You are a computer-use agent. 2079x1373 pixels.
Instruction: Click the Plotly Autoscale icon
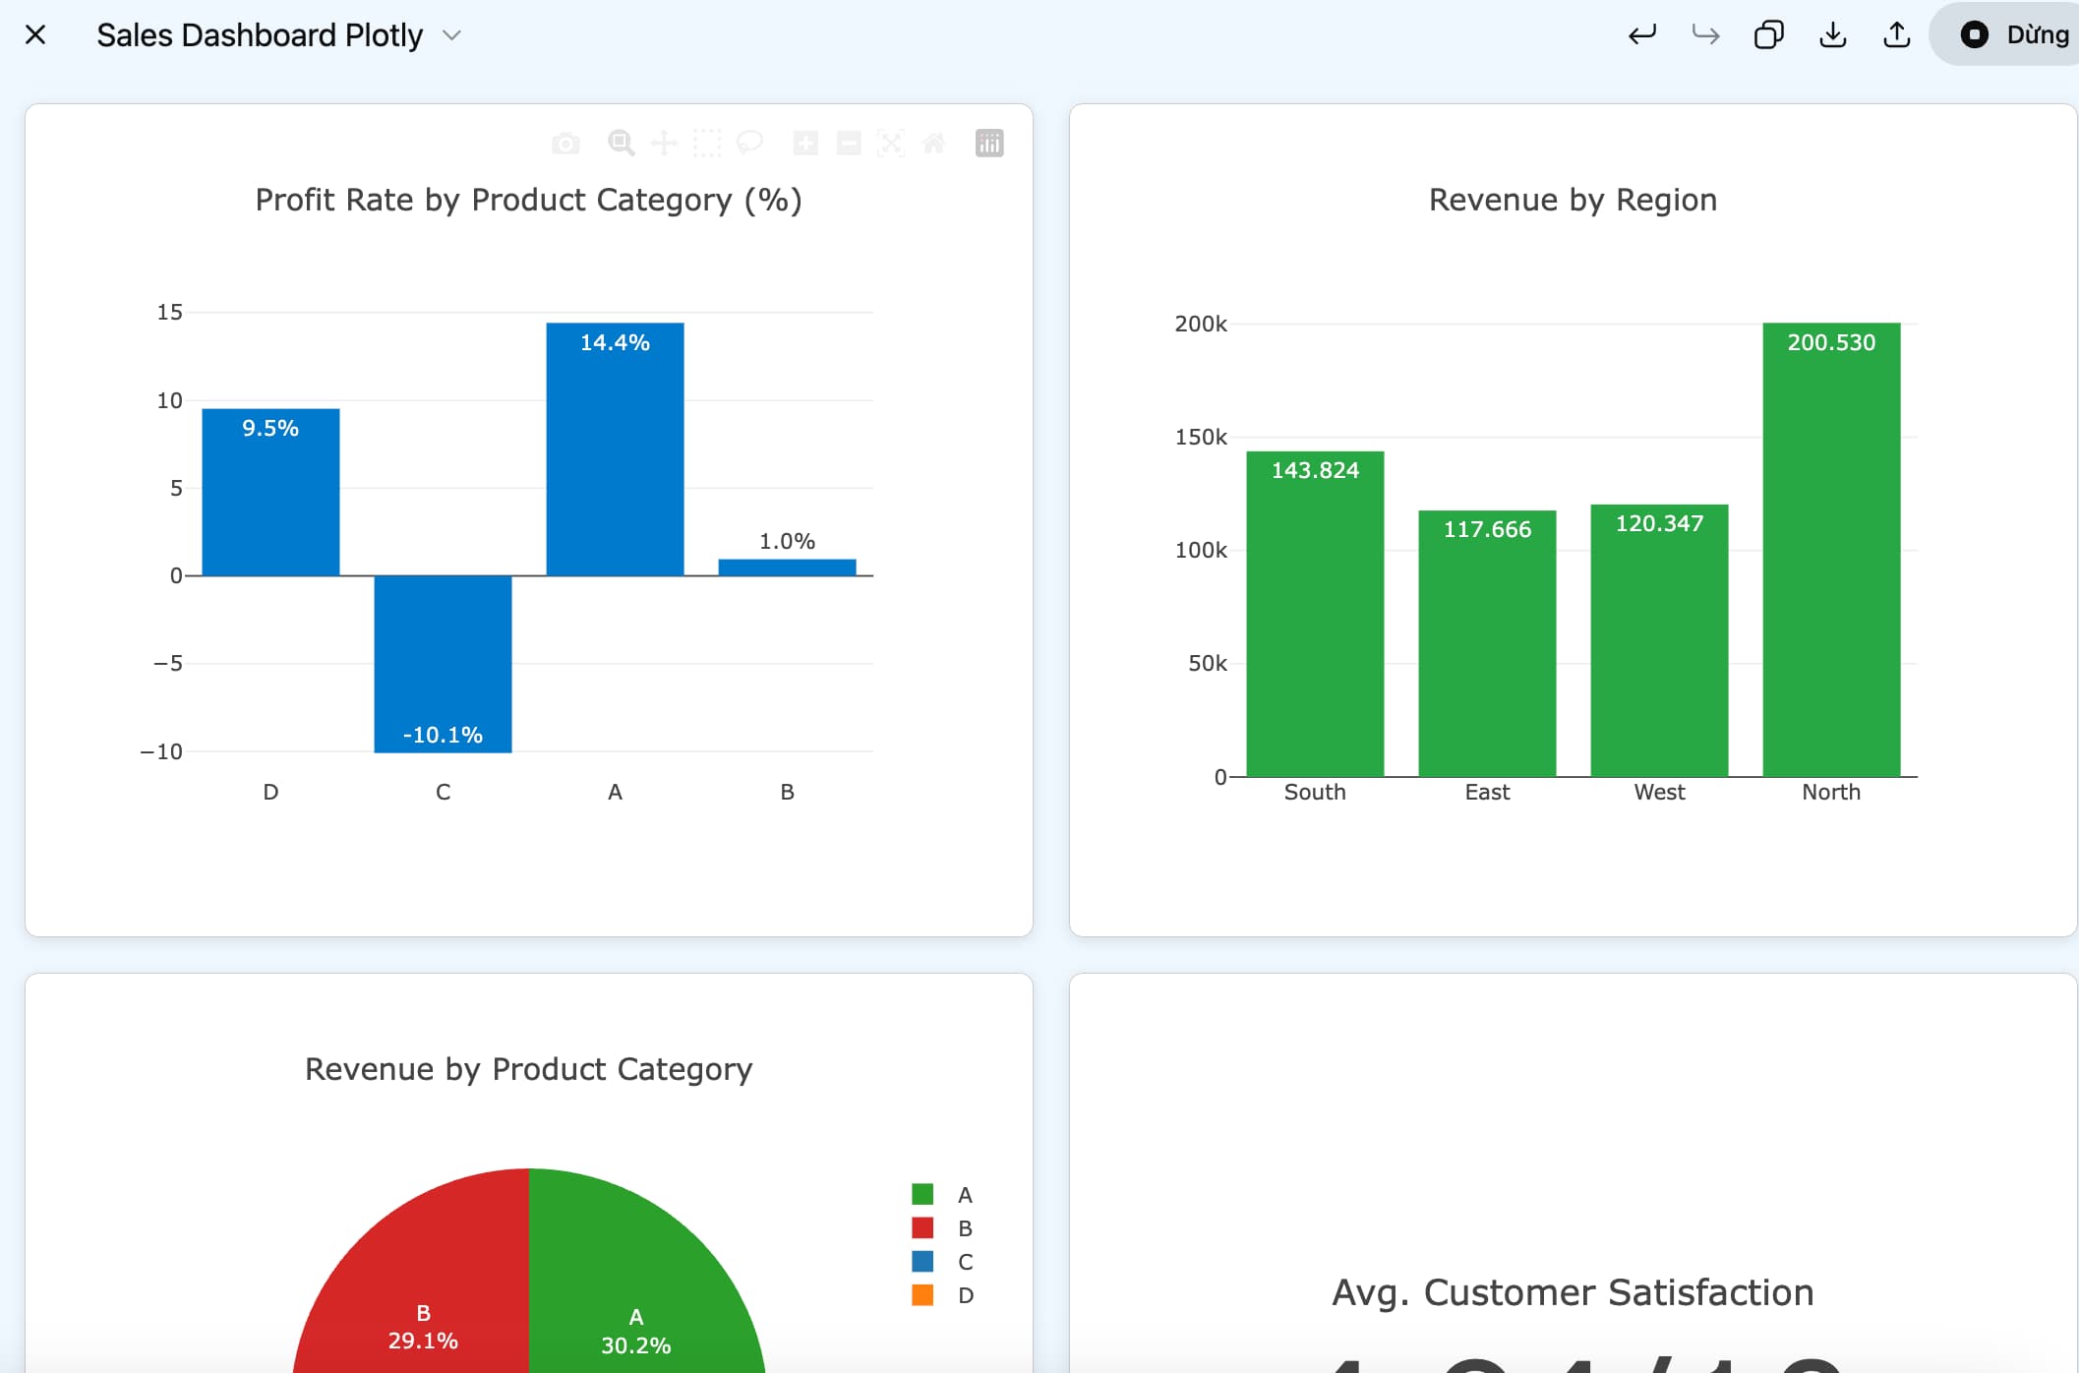[891, 144]
